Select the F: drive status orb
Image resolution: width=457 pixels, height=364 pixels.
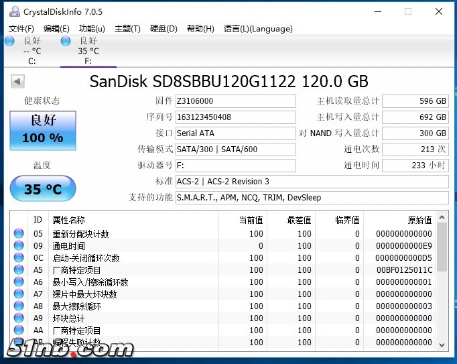pyautogui.click(x=66, y=41)
